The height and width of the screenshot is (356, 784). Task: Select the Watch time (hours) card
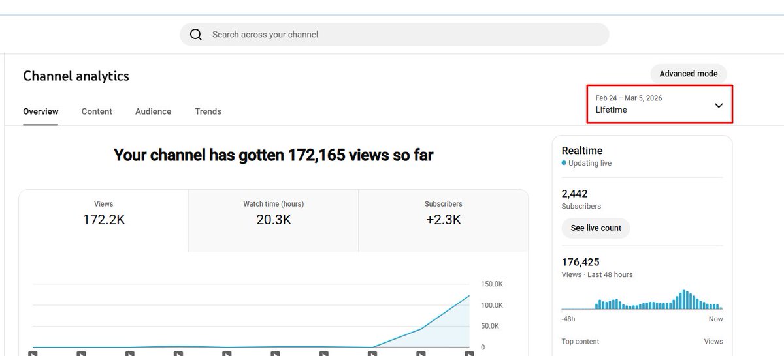click(x=273, y=221)
